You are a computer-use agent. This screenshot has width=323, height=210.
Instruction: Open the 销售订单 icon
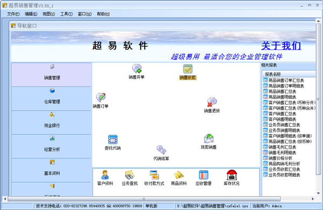click(x=101, y=100)
